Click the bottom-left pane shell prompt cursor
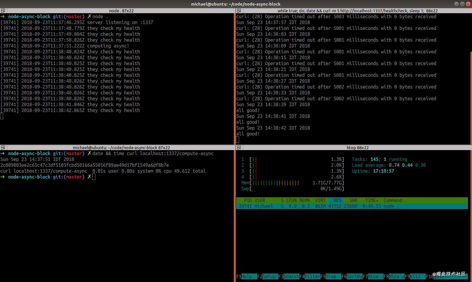The image size is (472, 282). click(x=94, y=177)
